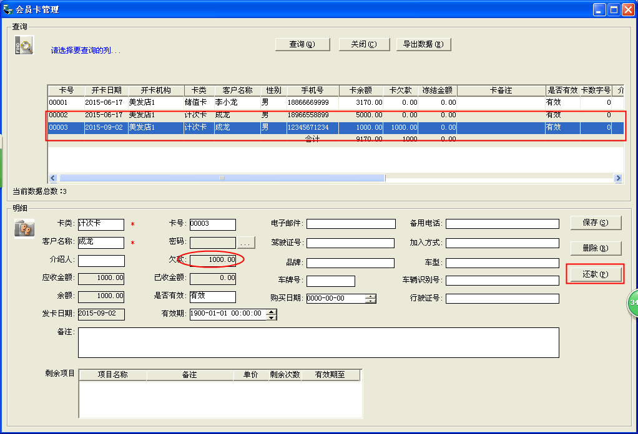Click the 冻结金额 column header
Viewport: 638px width, 434px height.
coord(438,90)
